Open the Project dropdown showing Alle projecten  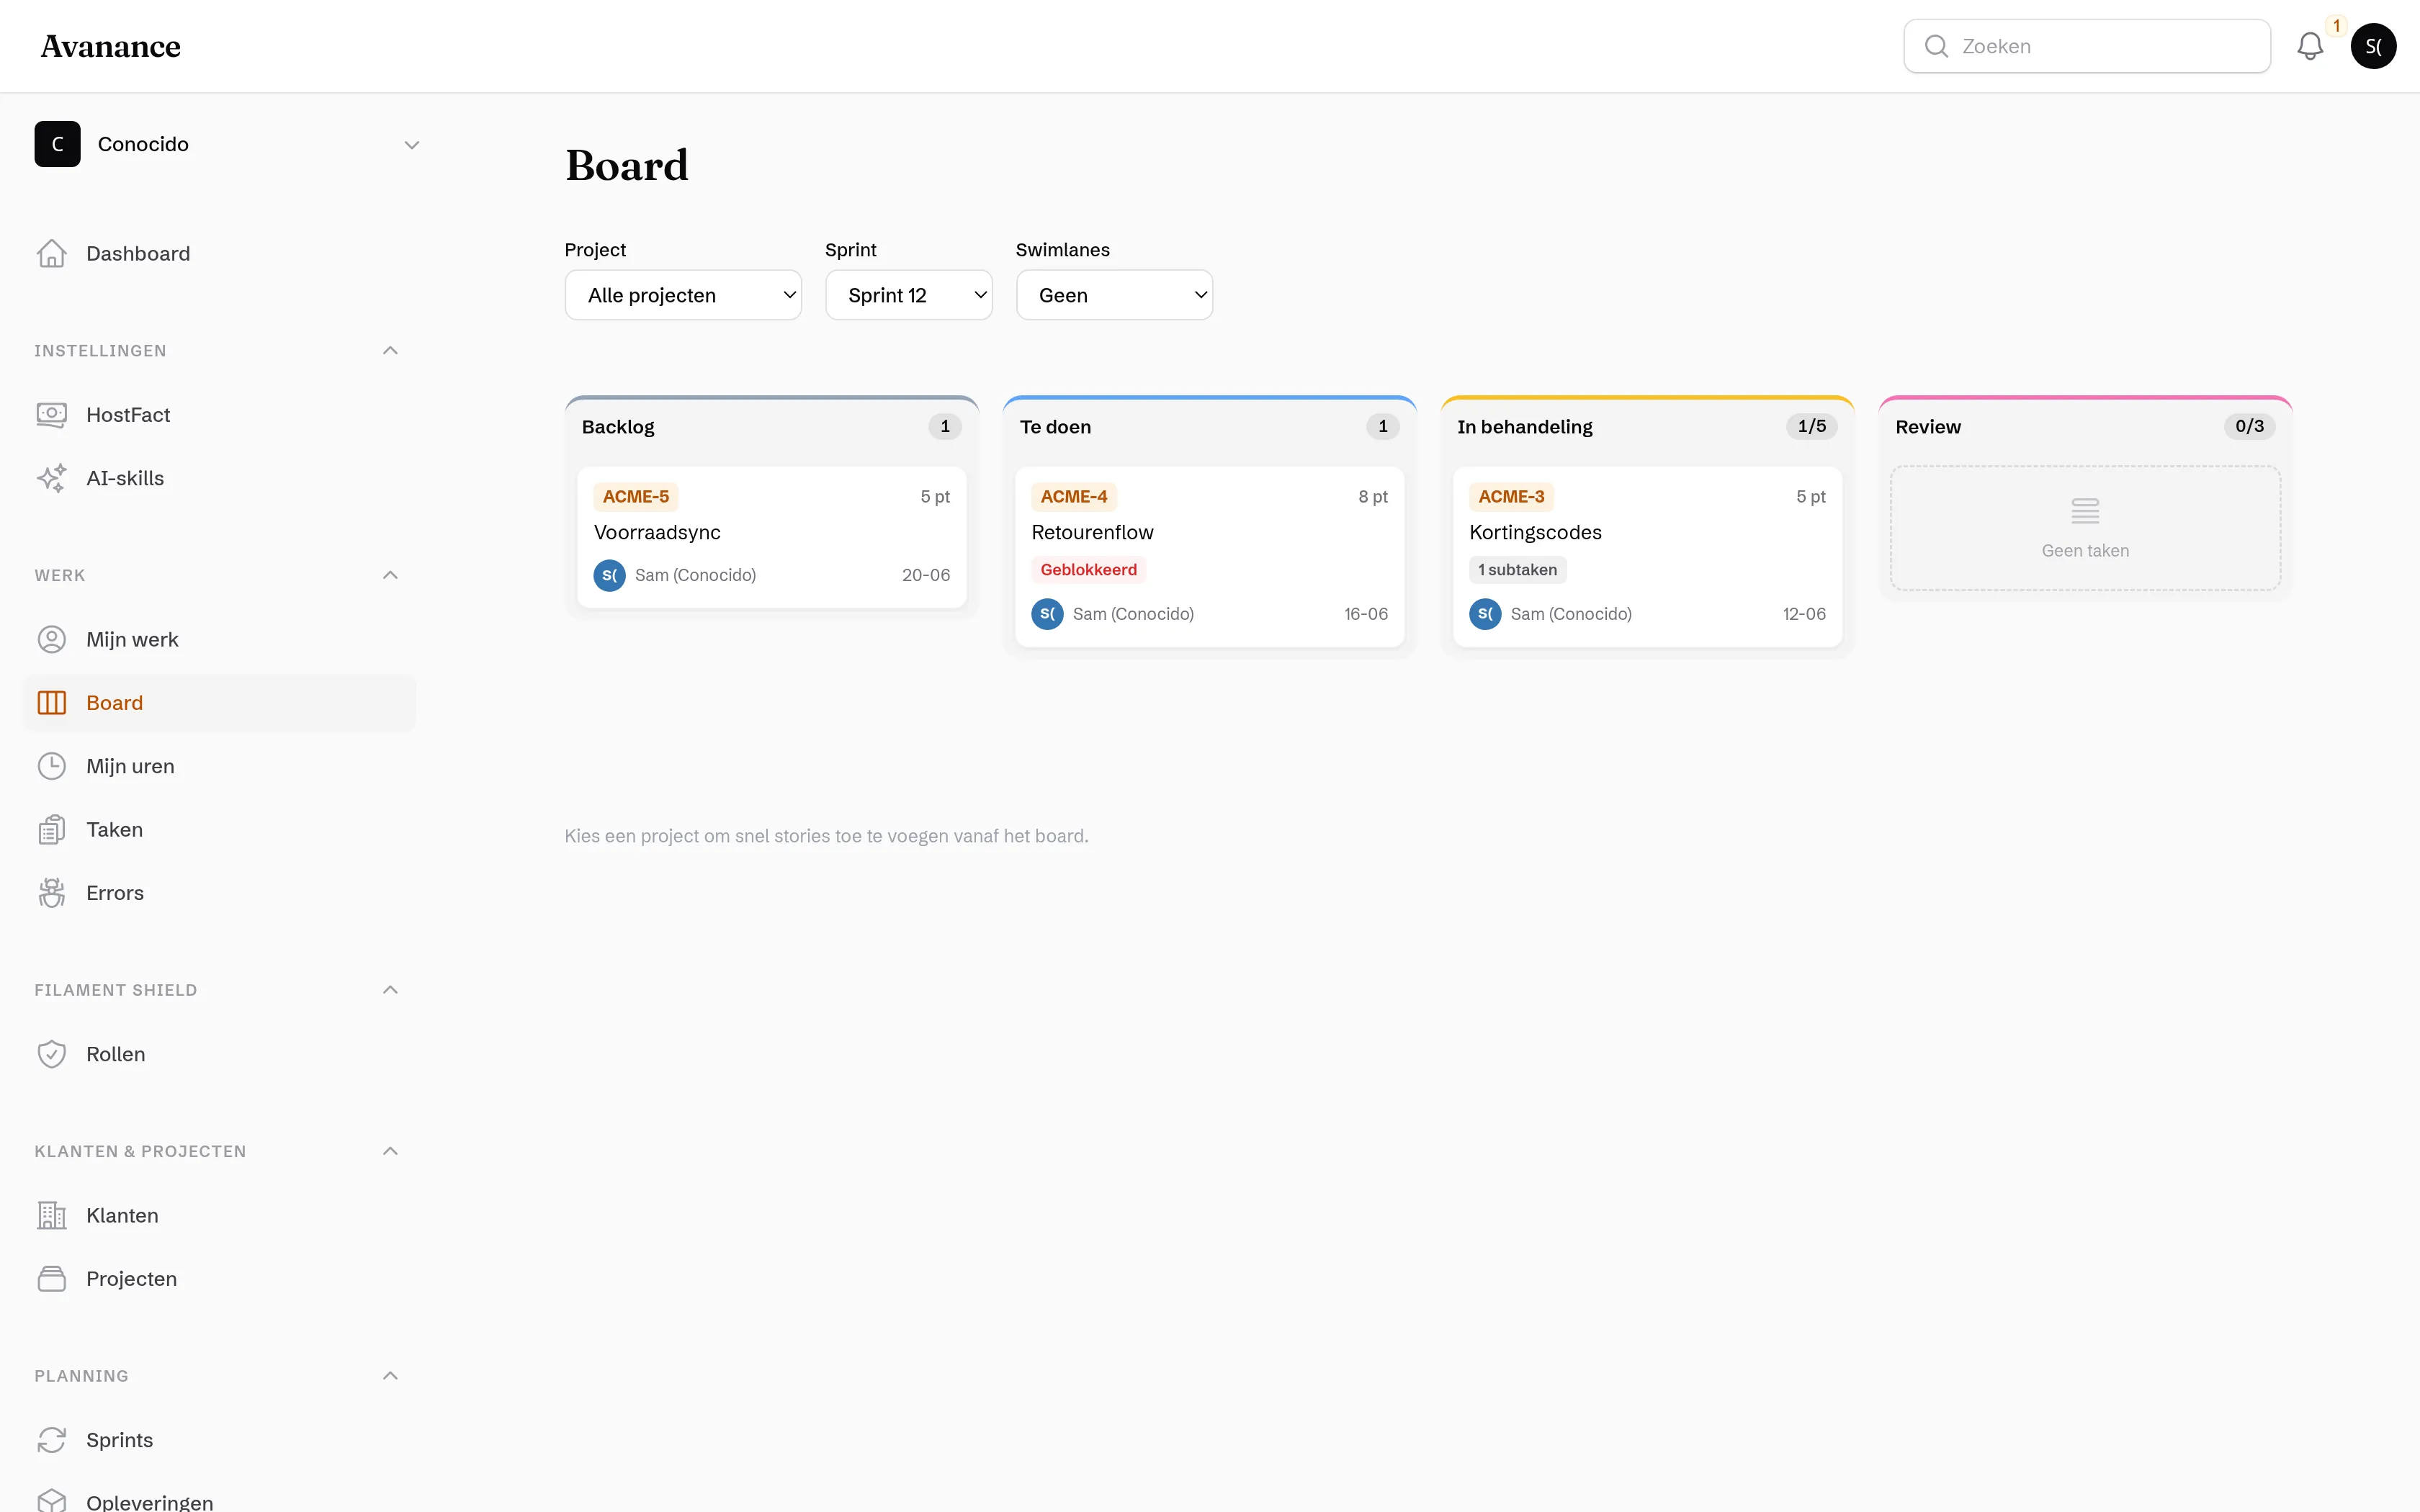click(x=683, y=295)
